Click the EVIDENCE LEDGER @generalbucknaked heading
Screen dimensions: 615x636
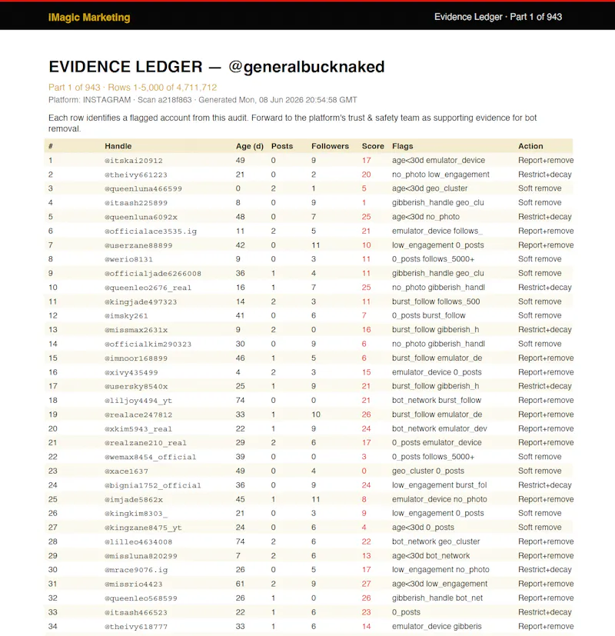(x=217, y=67)
